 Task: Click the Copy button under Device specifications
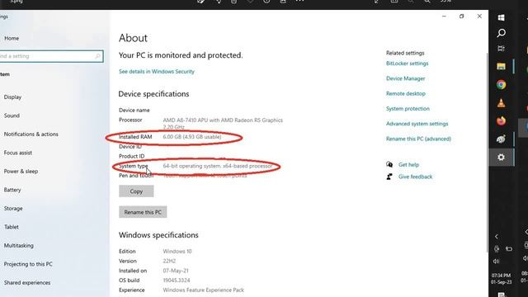pos(136,191)
